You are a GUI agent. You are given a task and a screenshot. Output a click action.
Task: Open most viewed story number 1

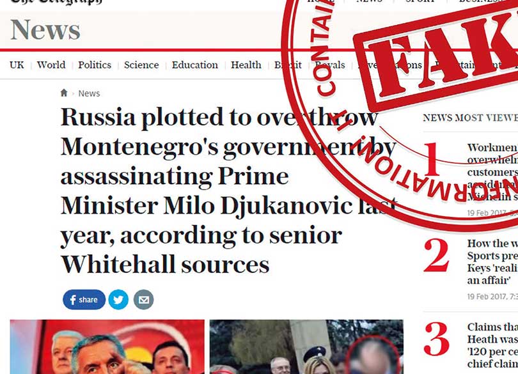[x=492, y=172]
